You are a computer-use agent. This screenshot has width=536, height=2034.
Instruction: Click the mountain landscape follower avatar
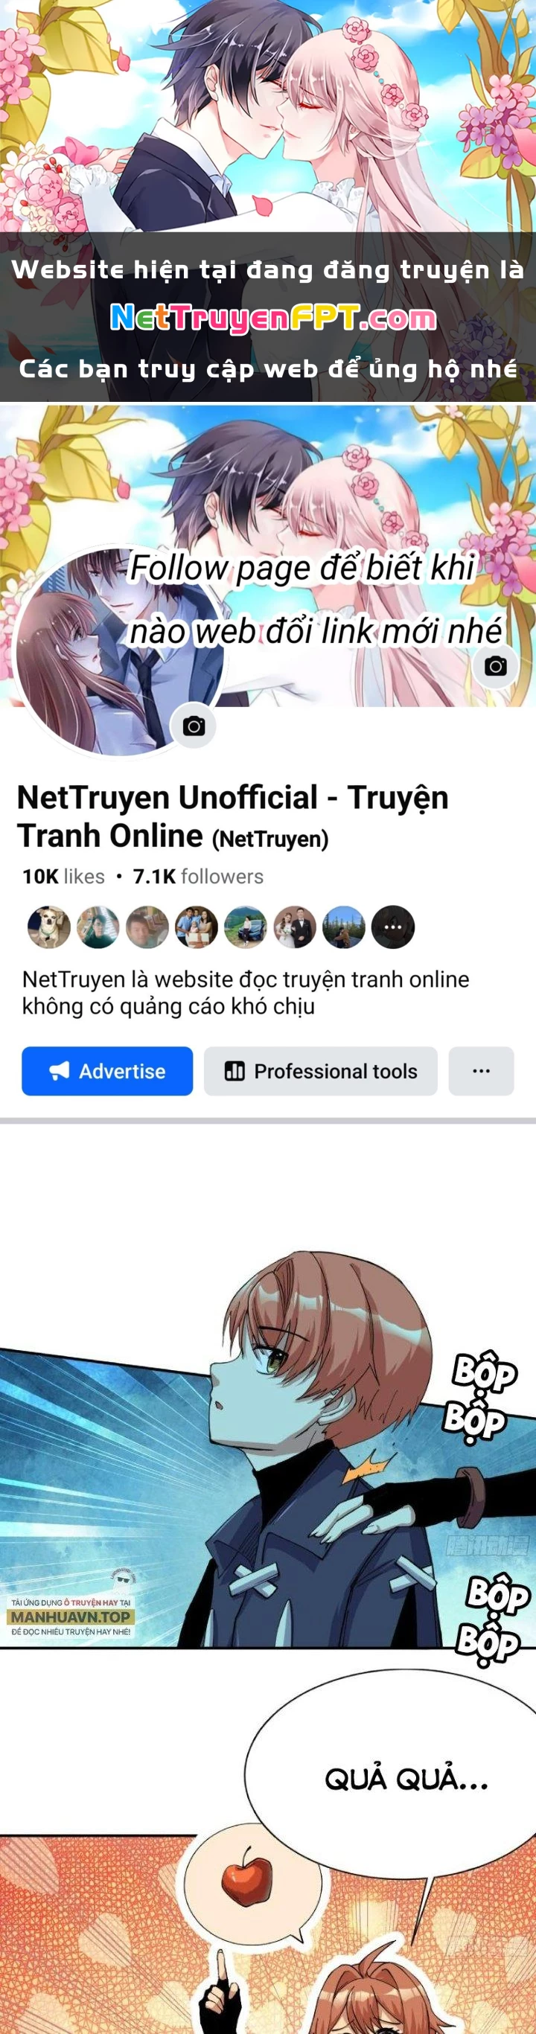click(x=344, y=926)
